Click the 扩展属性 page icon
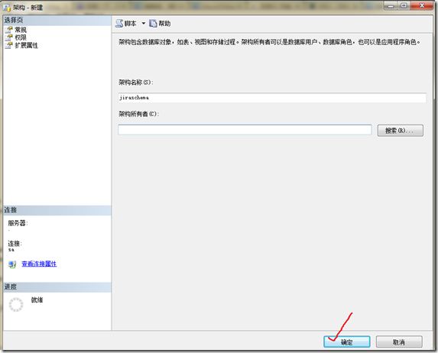Viewport: 438px width, 353px height. [x=9, y=45]
